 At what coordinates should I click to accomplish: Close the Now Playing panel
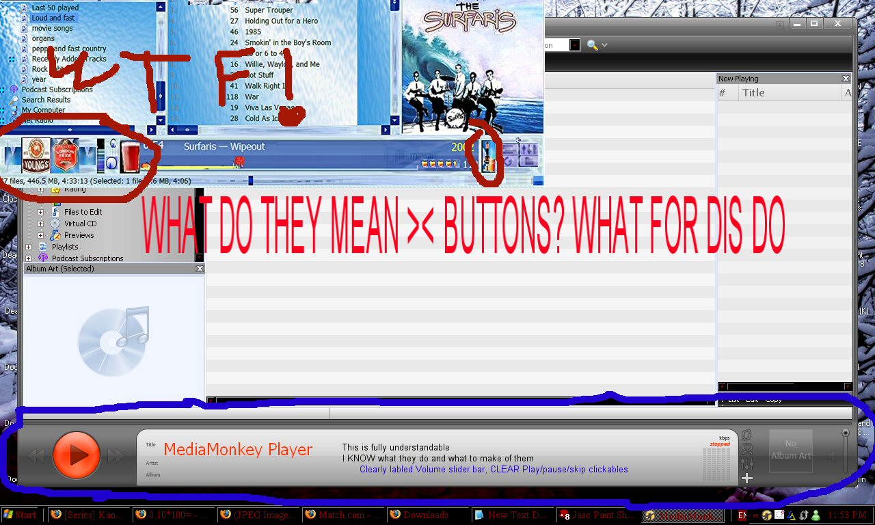click(846, 79)
